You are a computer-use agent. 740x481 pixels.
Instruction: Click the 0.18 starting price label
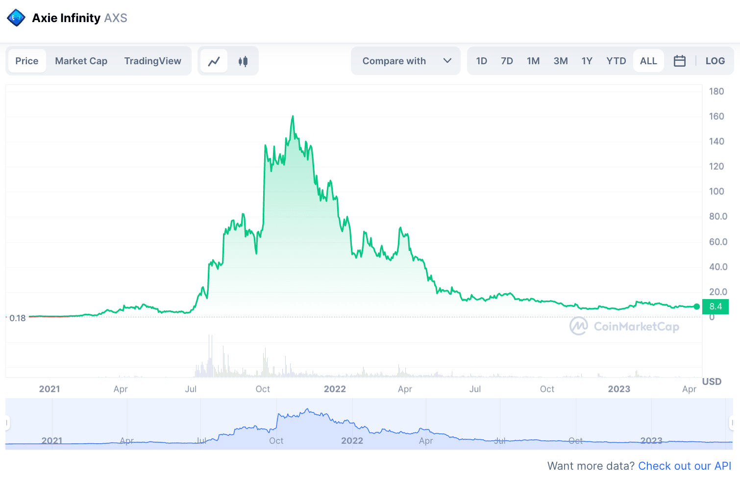point(18,318)
